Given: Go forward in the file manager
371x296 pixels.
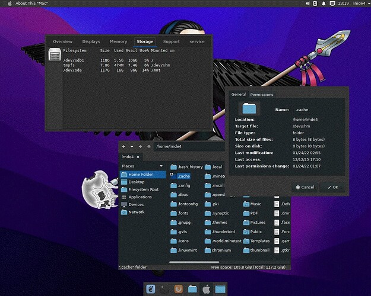Looking at the screenshot, I should [140, 146].
